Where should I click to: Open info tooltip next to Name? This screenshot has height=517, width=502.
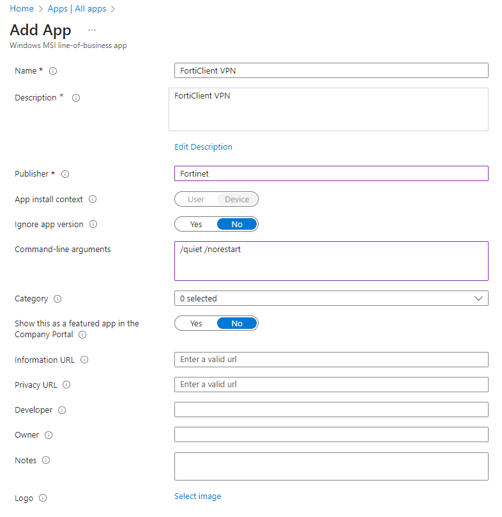click(x=53, y=71)
